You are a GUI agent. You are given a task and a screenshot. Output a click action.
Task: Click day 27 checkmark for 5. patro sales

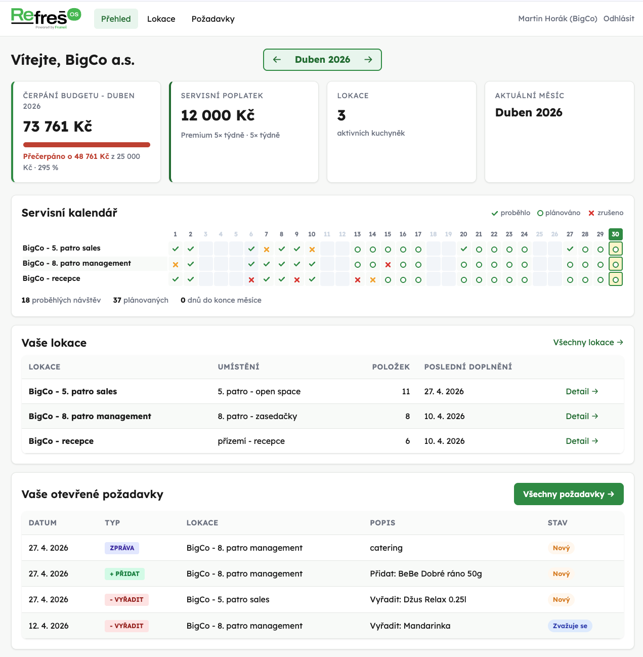click(570, 249)
